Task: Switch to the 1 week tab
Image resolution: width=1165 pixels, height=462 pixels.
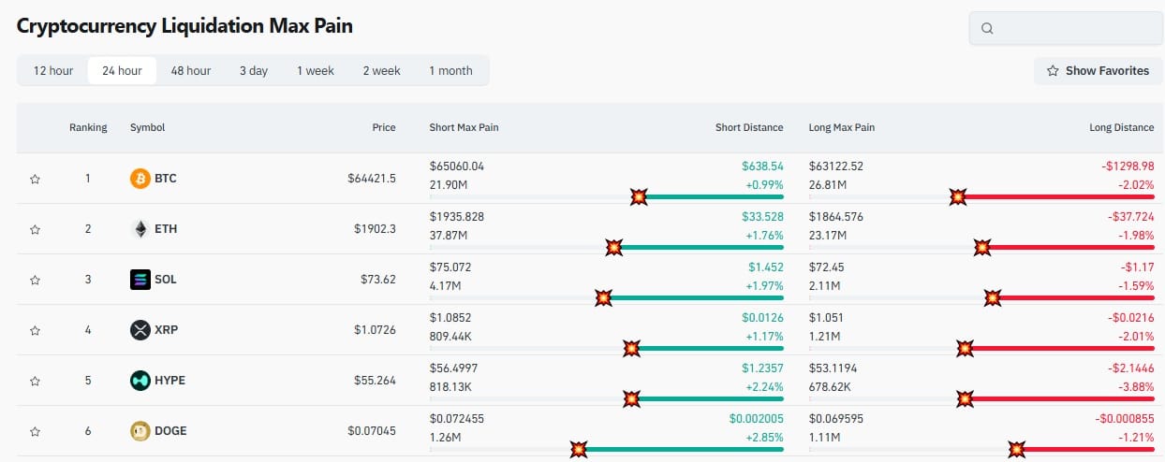Action: pyautogui.click(x=316, y=71)
